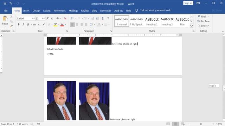Click the Format Painter brush icon
The height and width of the screenshot is (126, 225).
pos(11,26)
